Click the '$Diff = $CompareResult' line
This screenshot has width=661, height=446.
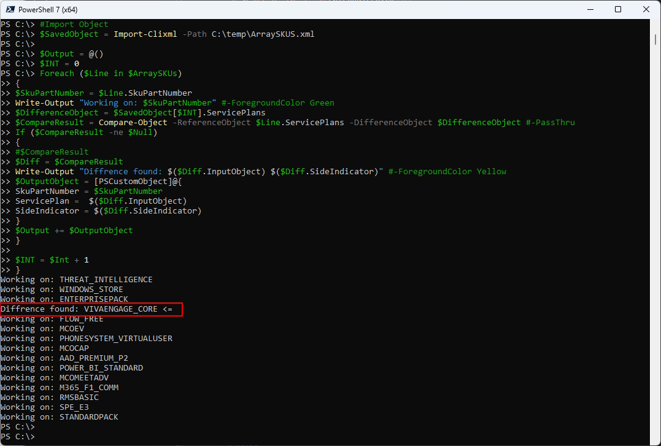69,162
